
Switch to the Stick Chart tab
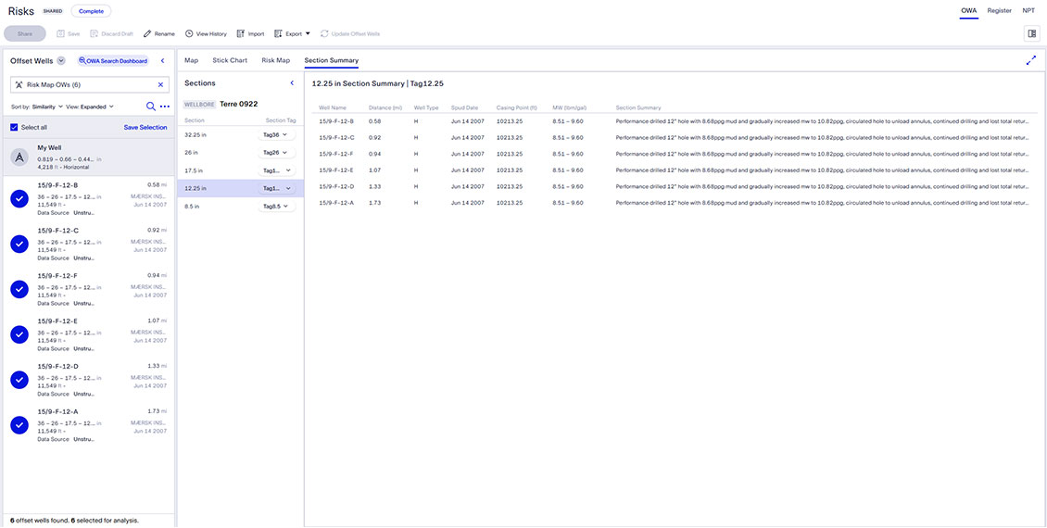(230, 60)
